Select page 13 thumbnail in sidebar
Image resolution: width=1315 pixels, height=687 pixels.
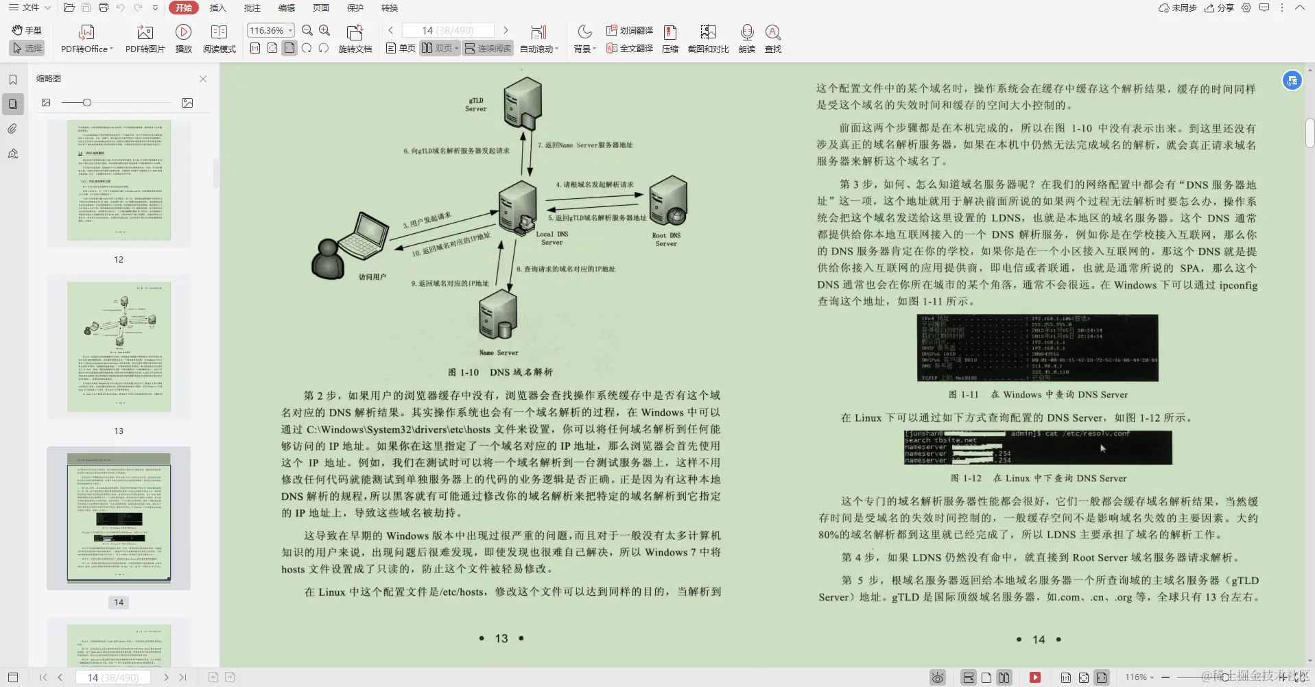point(119,346)
